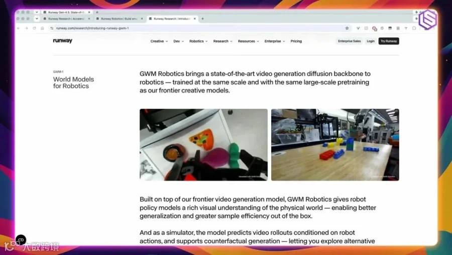Click the runway logo
The height and width of the screenshot is (255, 452).
63,41
